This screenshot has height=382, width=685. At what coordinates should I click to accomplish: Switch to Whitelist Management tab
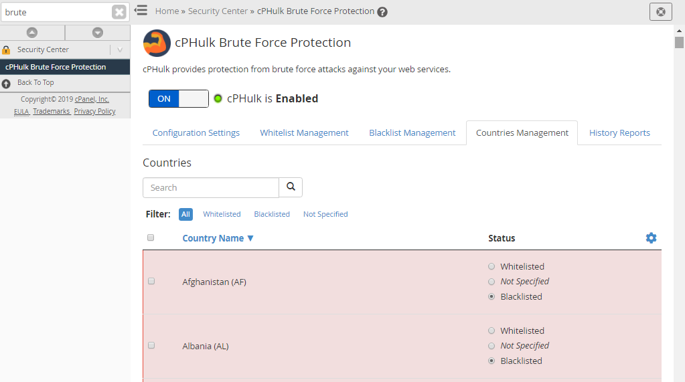pos(304,132)
